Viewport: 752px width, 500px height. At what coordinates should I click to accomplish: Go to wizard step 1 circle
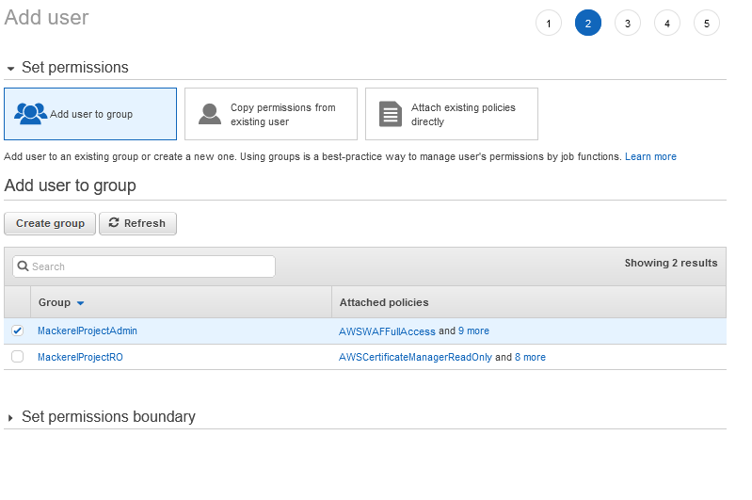coord(548,24)
